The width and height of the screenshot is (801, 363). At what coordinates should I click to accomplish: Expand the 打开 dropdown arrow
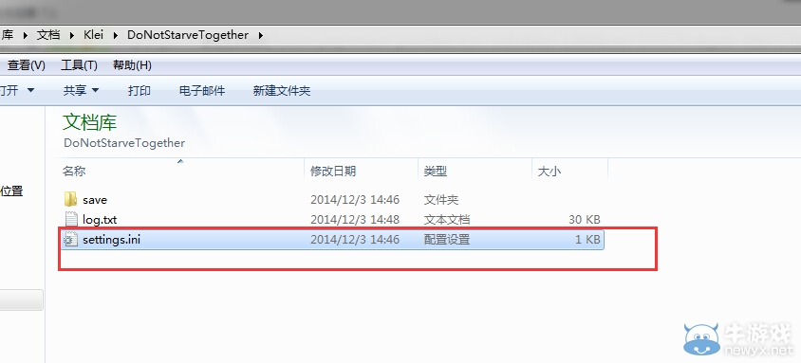point(30,90)
